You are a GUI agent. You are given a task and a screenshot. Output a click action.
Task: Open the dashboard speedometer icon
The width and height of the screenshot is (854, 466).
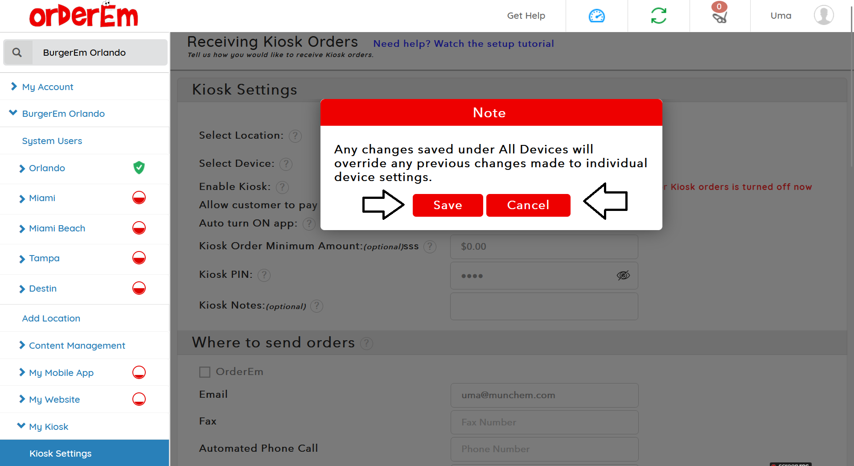point(596,16)
